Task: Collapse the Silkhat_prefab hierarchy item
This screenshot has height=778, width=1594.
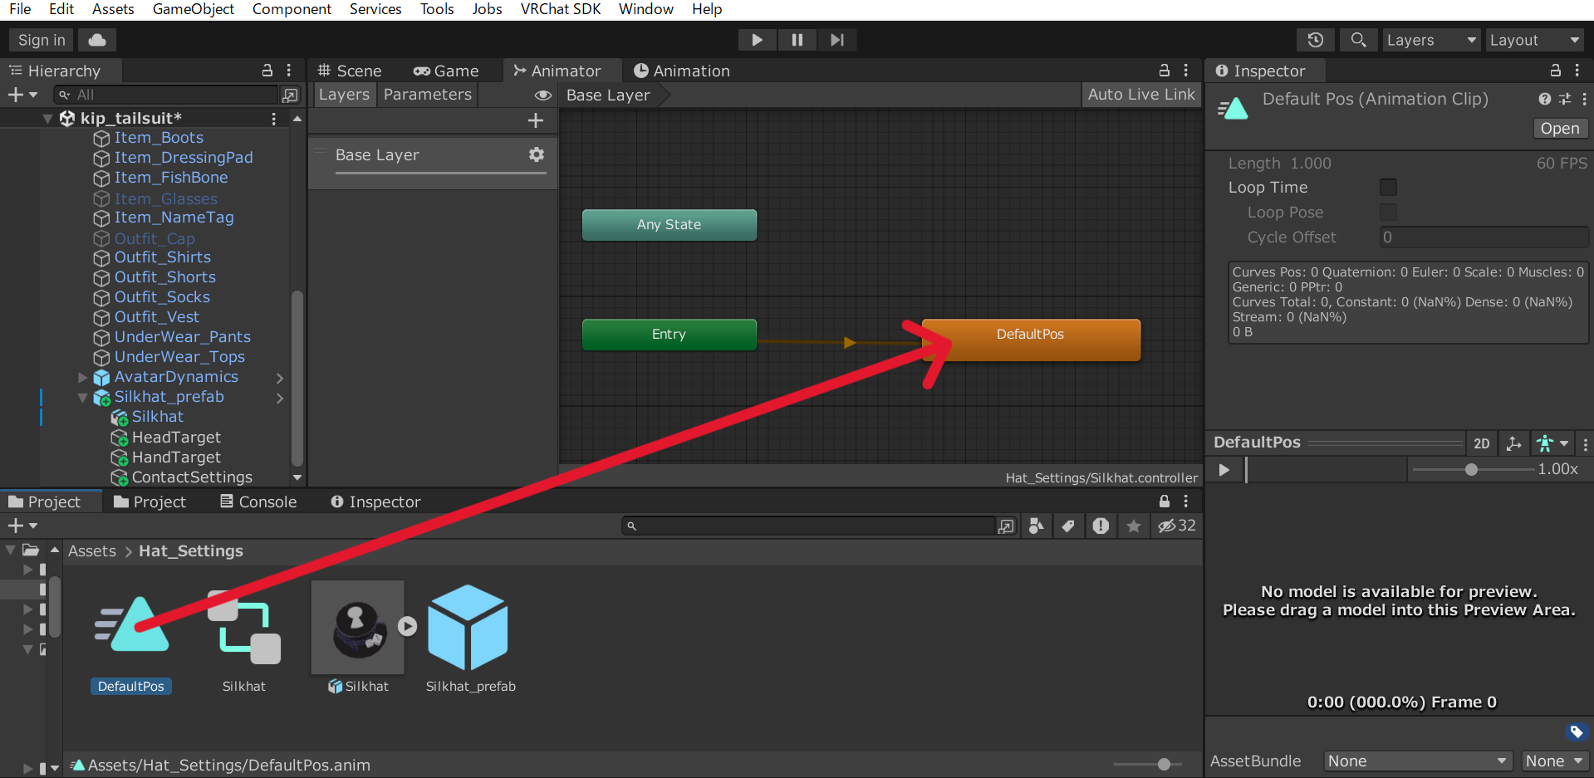Action: click(81, 397)
